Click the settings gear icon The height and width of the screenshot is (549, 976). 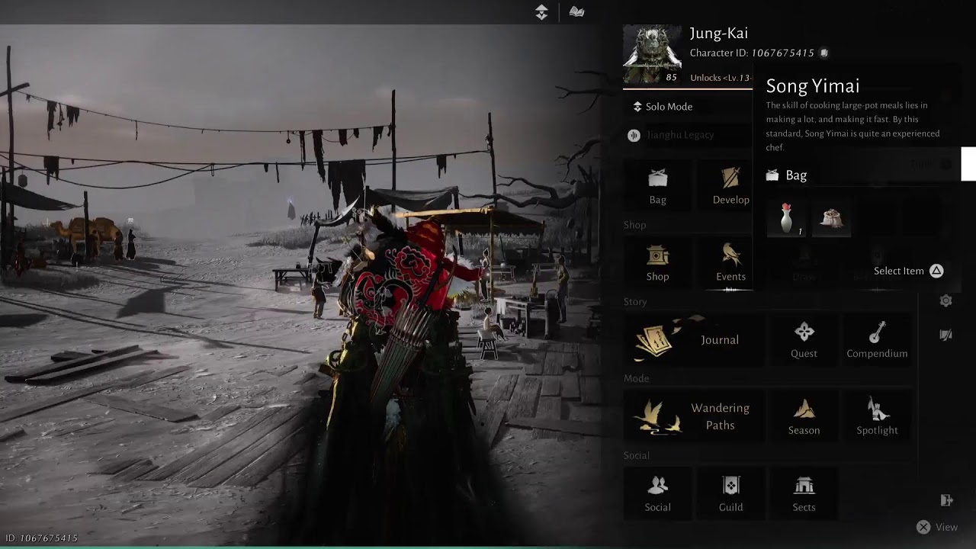[x=946, y=301]
